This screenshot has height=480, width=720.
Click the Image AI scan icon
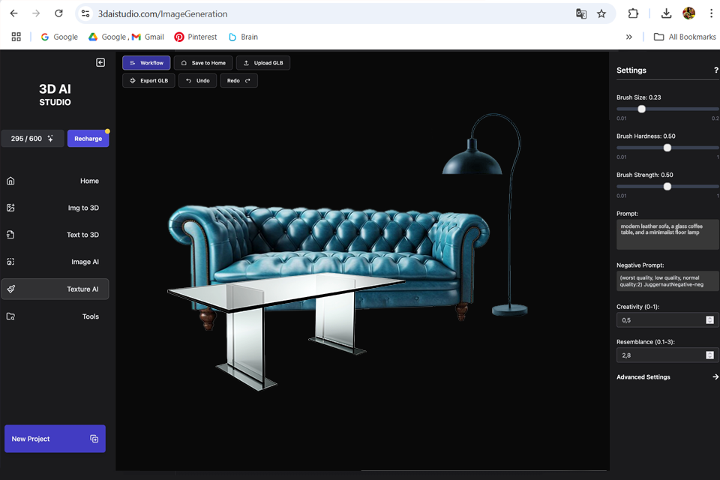10,262
